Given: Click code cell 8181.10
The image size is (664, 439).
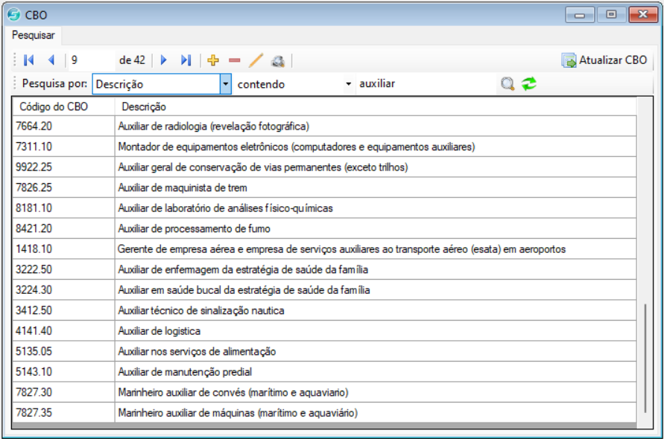Looking at the screenshot, I should click(x=63, y=208).
